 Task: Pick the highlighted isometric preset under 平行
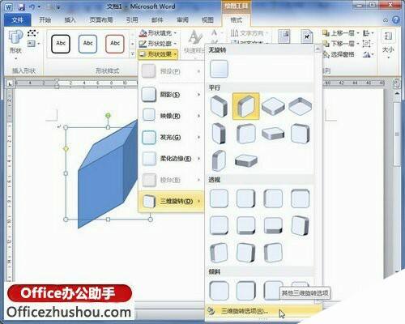pyautogui.click(x=246, y=106)
